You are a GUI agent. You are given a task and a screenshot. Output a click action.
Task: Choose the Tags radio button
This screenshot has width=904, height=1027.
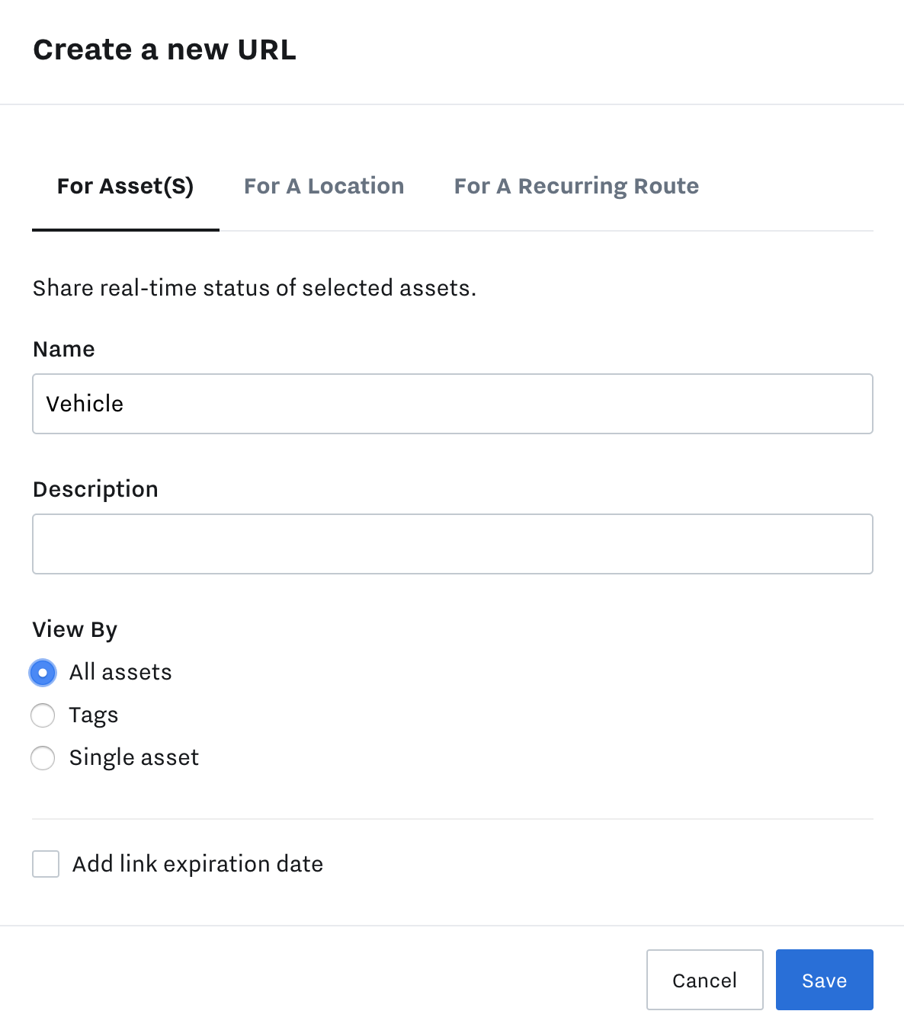(43, 715)
